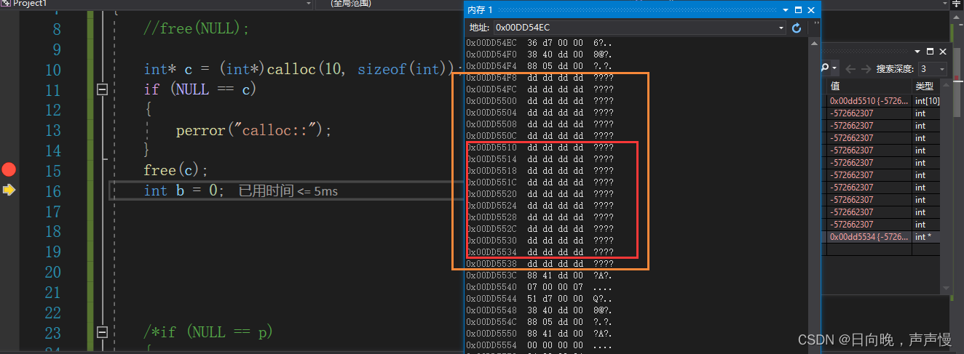Maximize the Memory 1 window
Screen dimensions: 964x354
[x=798, y=10]
